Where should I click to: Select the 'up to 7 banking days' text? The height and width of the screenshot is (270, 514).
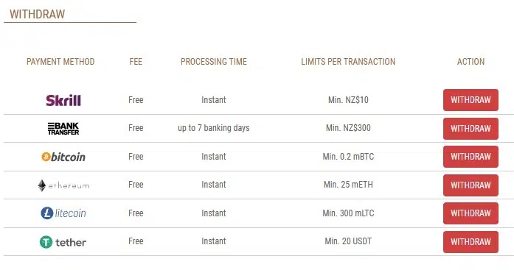pyautogui.click(x=214, y=128)
